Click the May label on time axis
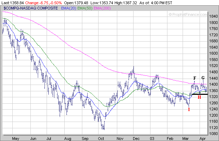 pos(16,139)
